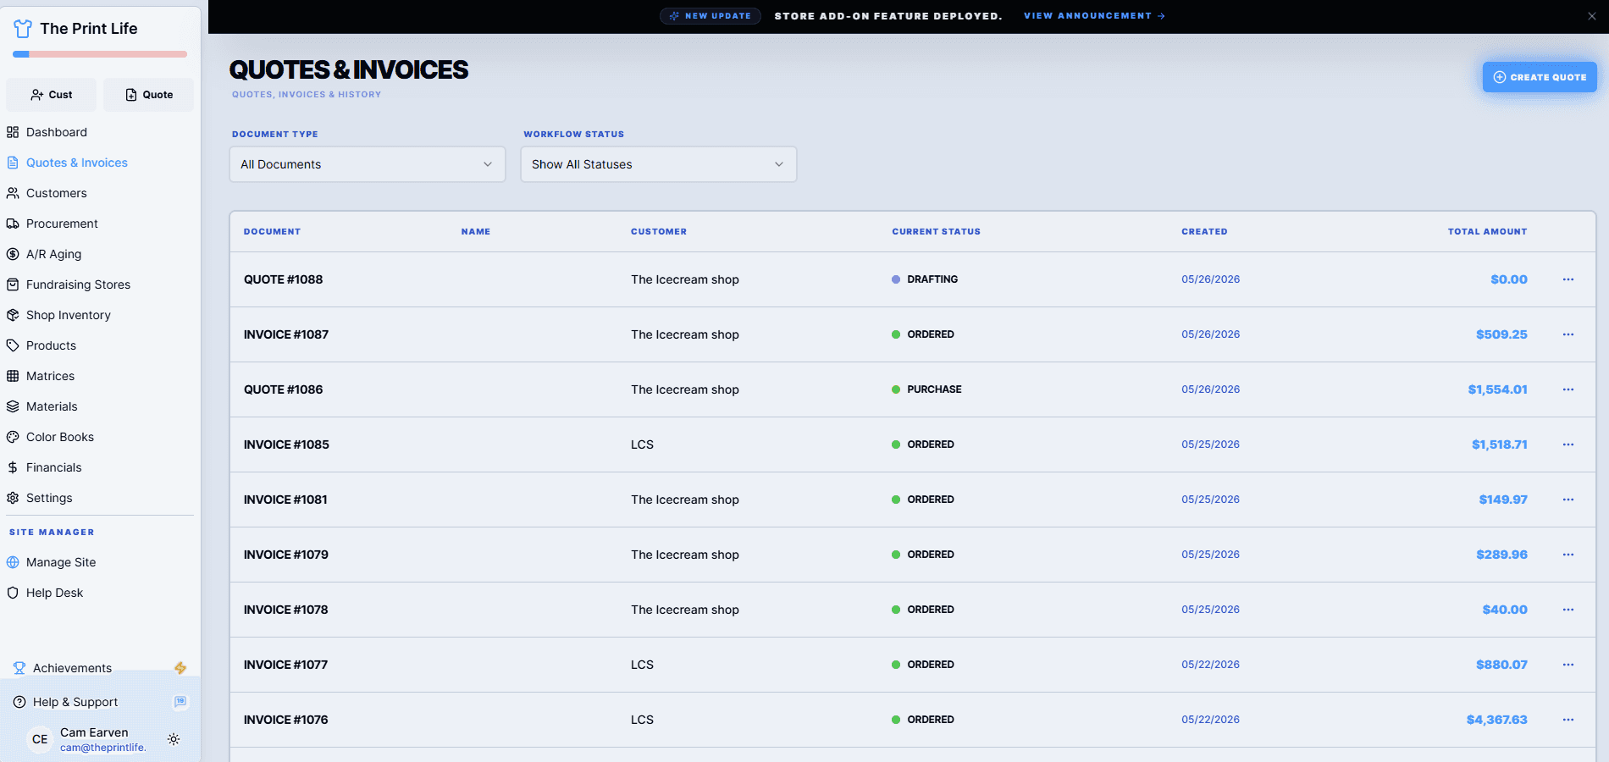
Task: Open the Achievements lightning bolt icon
Action: (180, 668)
